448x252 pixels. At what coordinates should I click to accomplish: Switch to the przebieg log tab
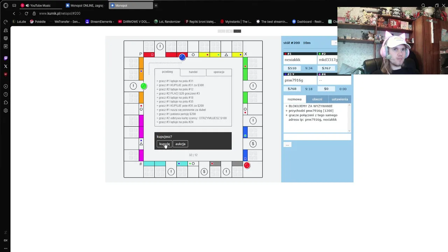[x=167, y=72]
